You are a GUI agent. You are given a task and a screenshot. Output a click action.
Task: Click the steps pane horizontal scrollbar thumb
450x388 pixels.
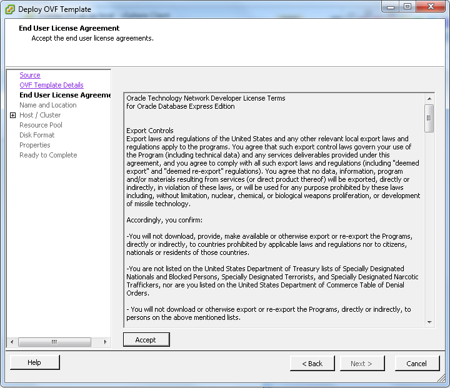54,342
